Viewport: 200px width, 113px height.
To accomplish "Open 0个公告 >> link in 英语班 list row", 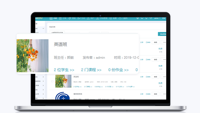I will [x=120, y=87].
